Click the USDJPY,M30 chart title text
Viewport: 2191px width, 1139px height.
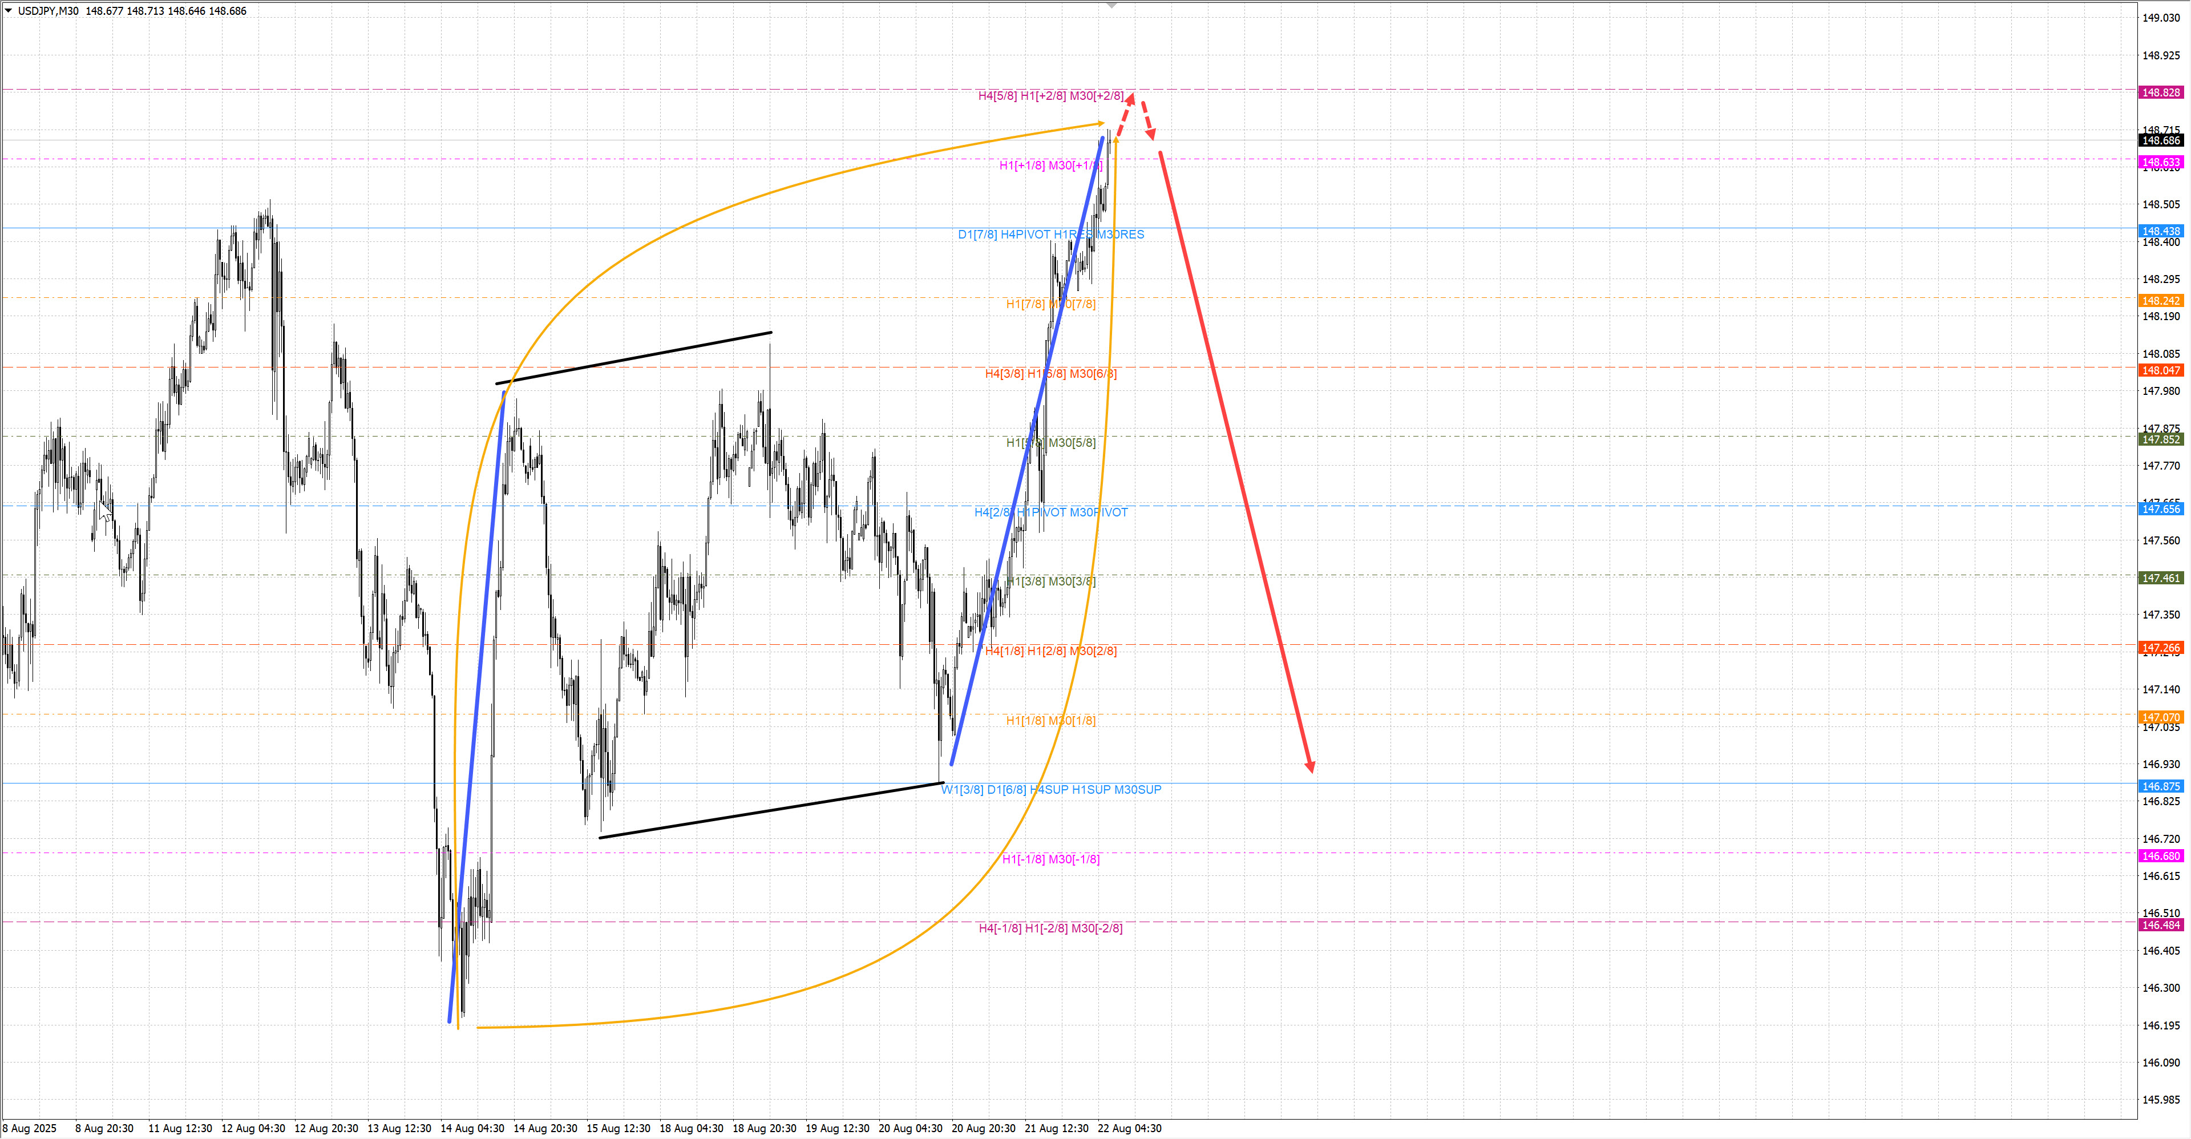pyautogui.click(x=47, y=11)
